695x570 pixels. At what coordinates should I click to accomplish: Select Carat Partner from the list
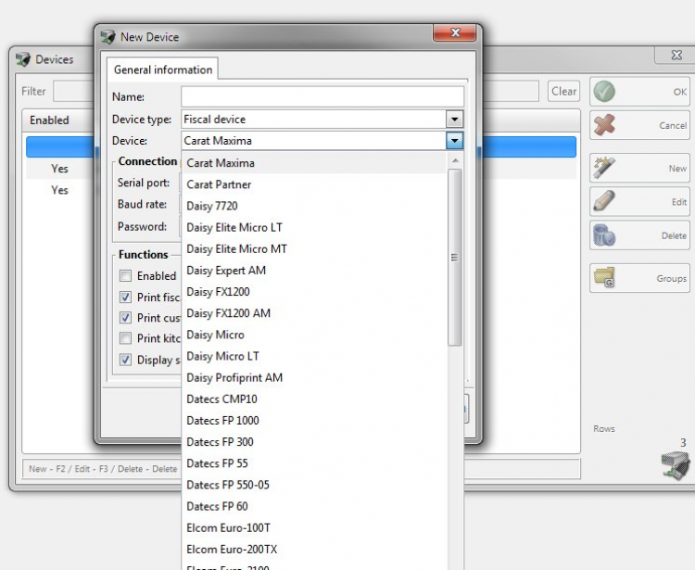313,184
